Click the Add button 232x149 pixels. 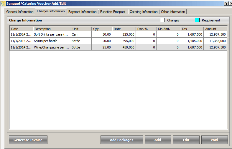click(158, 140)
